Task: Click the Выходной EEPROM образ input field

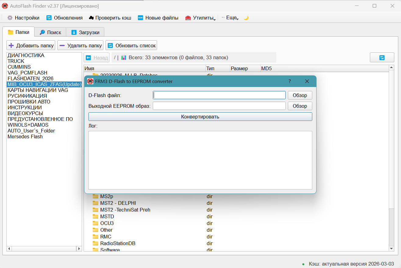Action: pos(219,106)
